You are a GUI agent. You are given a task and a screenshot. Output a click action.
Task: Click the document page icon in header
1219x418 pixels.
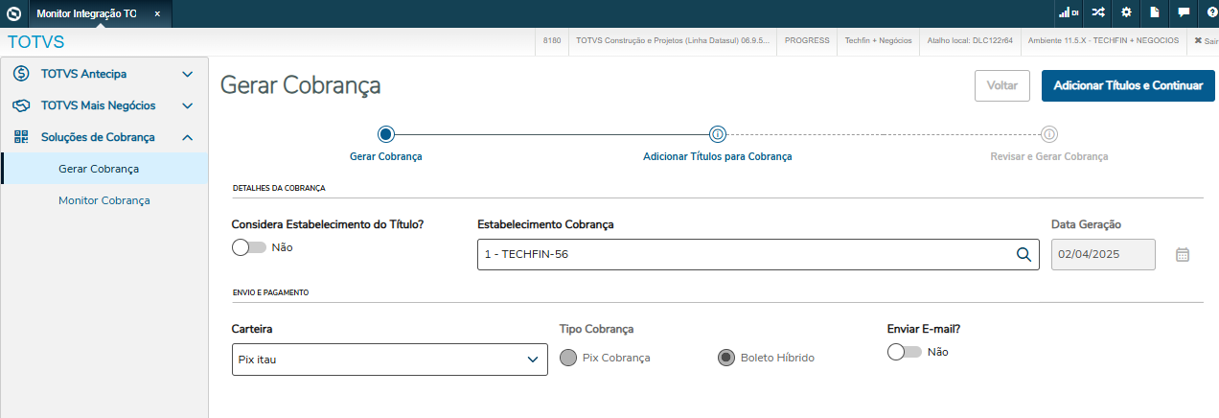(1155, 13)
